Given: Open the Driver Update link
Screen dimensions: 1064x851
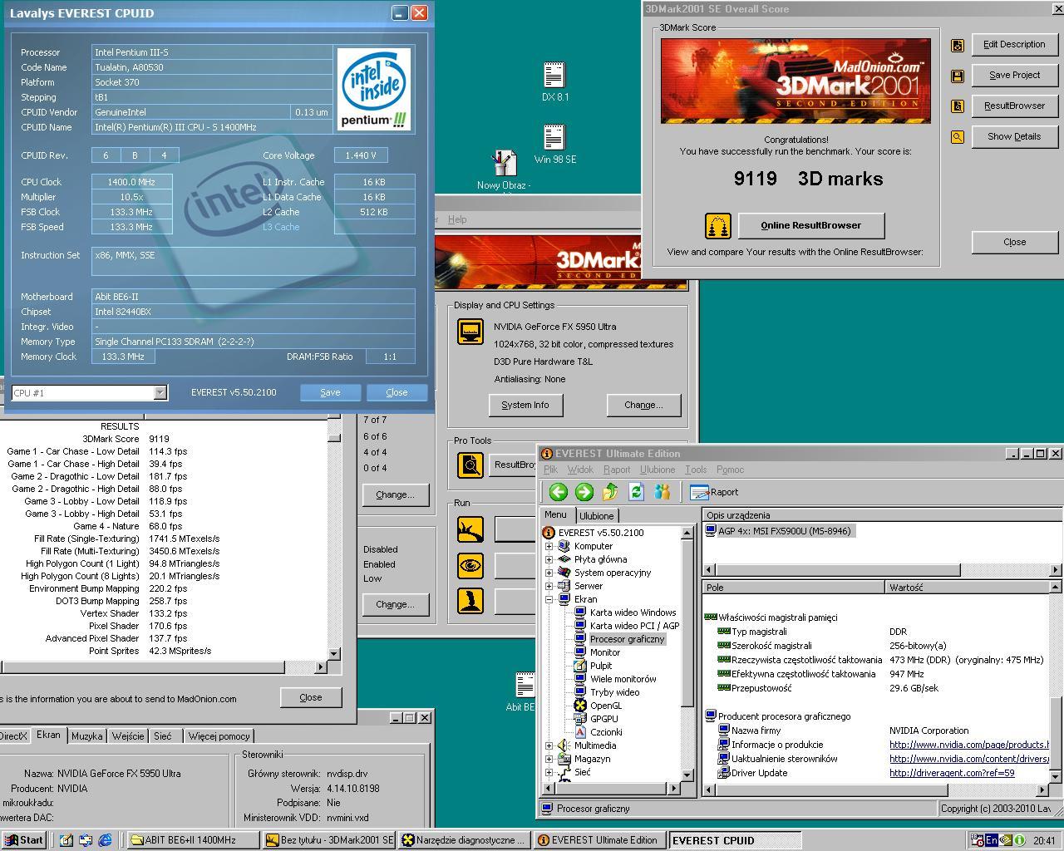Looking at the screenshot, I should pyautogui.click(x=952, y=773).
